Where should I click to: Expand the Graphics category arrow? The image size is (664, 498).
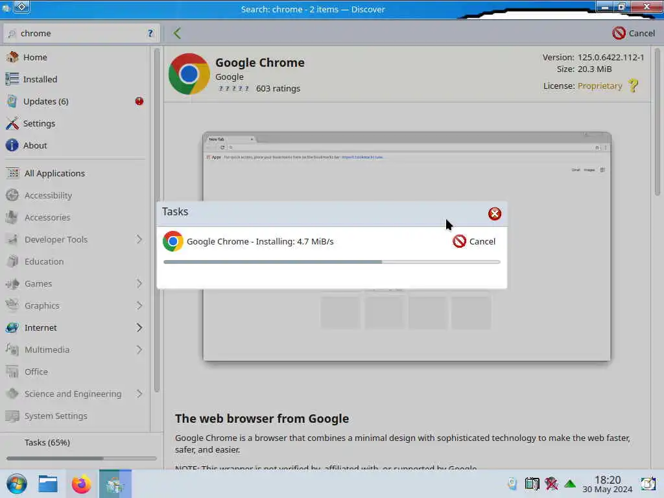pyautogui.click(x=139, y=305)
